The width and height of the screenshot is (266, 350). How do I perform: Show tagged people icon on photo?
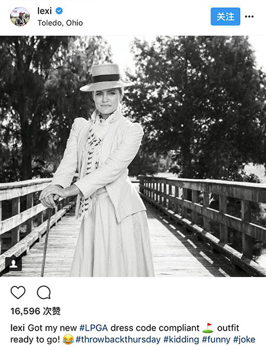click(14, 263)
